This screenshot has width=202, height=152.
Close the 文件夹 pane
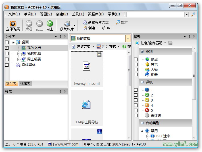(x=65, y=37)
